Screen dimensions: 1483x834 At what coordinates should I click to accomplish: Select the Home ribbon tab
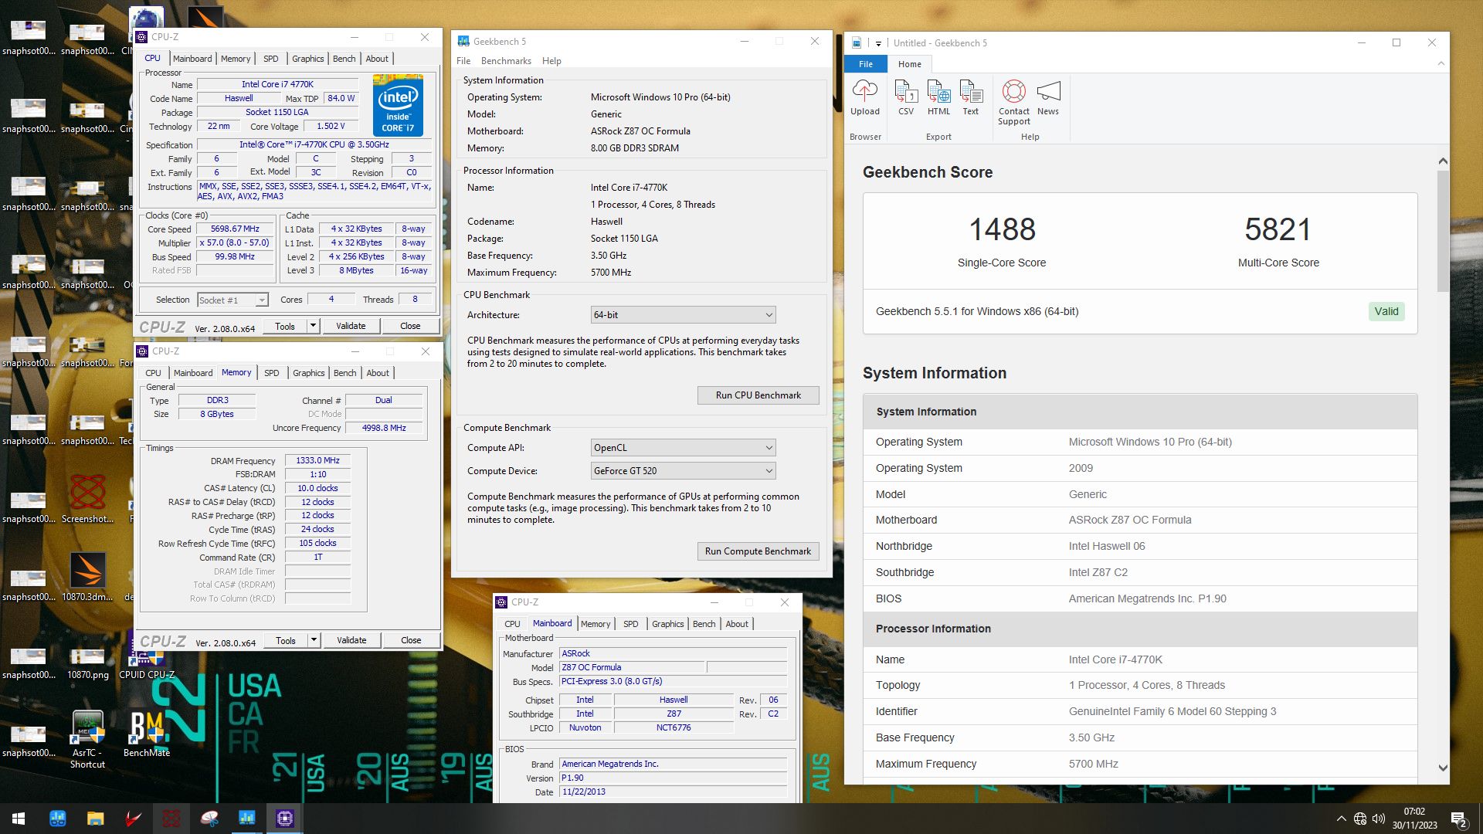click(909, 64)
